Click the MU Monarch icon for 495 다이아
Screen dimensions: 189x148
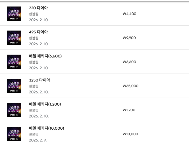pos(14,38)
